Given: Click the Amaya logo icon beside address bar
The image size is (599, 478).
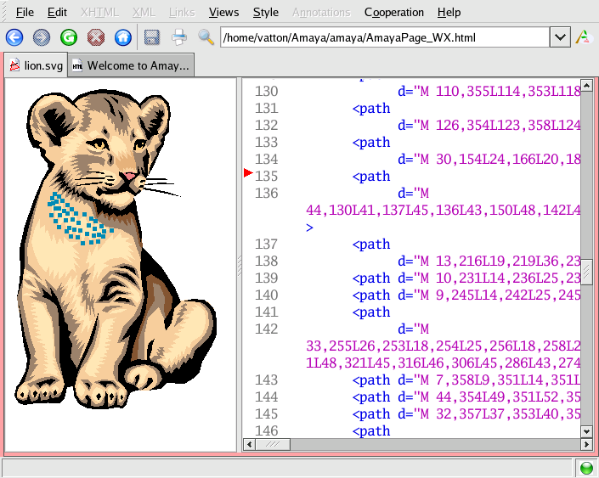Looking at the screenshot, I should 583,37.
